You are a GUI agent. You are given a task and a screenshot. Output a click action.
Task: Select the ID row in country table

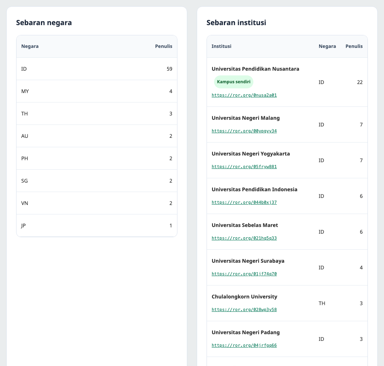97,69
